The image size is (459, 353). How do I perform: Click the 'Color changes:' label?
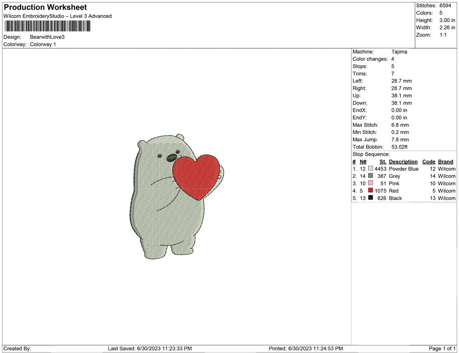(x=370, y=59)
